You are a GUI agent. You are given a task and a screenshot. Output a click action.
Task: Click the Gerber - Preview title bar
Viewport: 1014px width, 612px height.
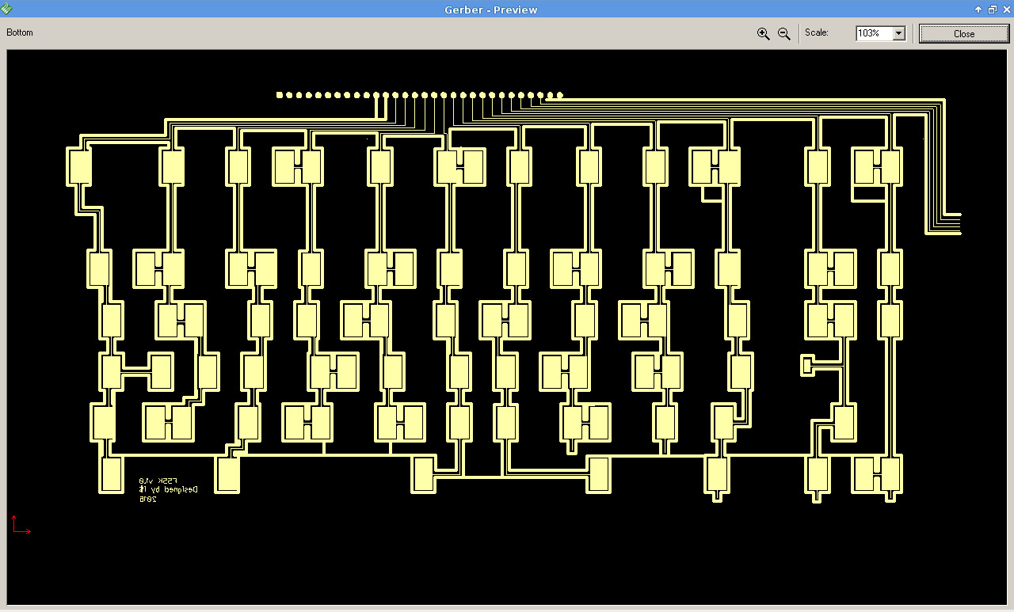[491, 10]
